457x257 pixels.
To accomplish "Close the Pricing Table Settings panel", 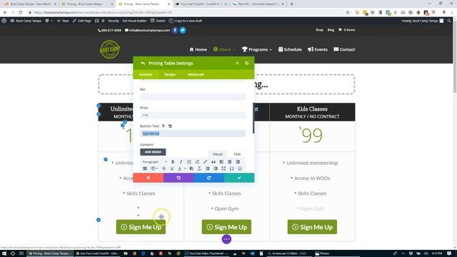I will click(237, 64).
